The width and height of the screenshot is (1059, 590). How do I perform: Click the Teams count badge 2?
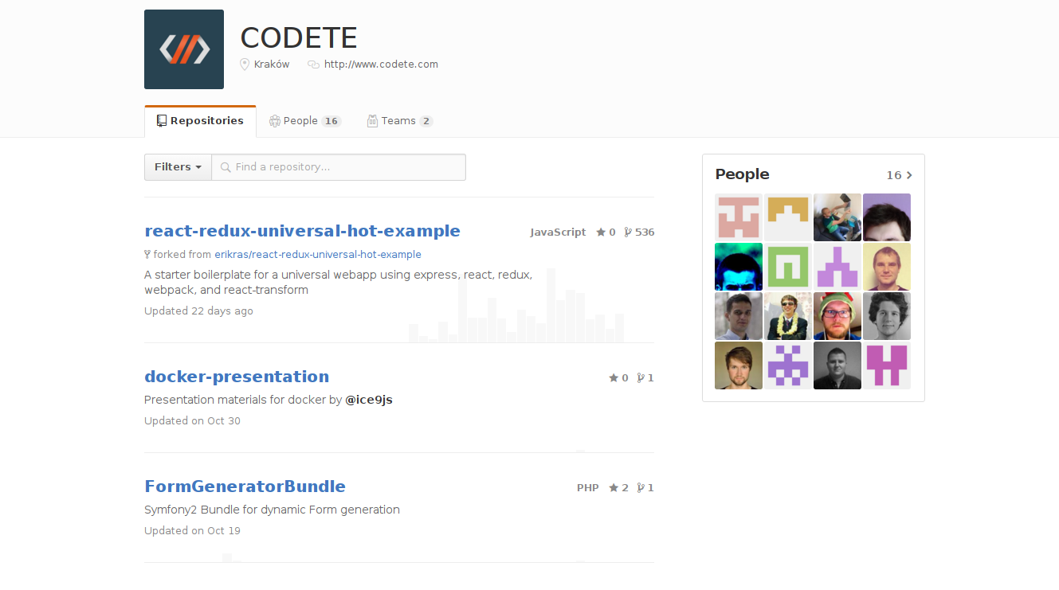pos(426,121)
